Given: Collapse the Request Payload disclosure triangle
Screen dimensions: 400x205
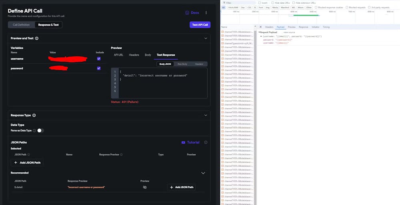Looking at the screenshot, I should click(x=259, y=32).
